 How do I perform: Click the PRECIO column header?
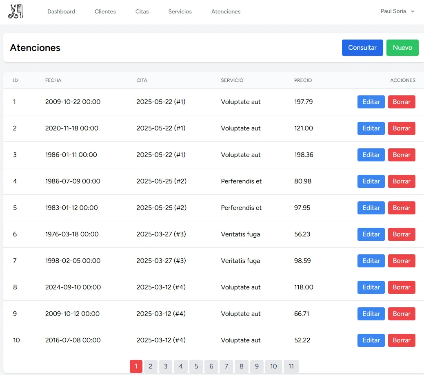(303, 80)
